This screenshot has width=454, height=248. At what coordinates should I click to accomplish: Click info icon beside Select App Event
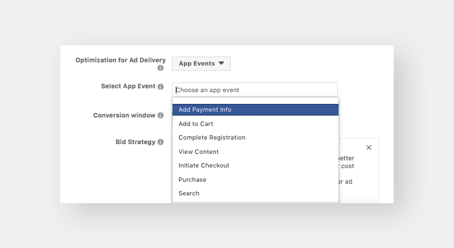click(x=160, y=86)
